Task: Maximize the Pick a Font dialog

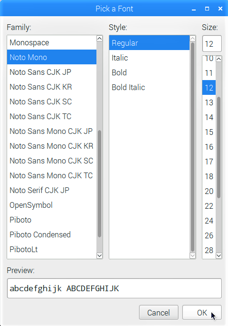Action: click(207, 9)
